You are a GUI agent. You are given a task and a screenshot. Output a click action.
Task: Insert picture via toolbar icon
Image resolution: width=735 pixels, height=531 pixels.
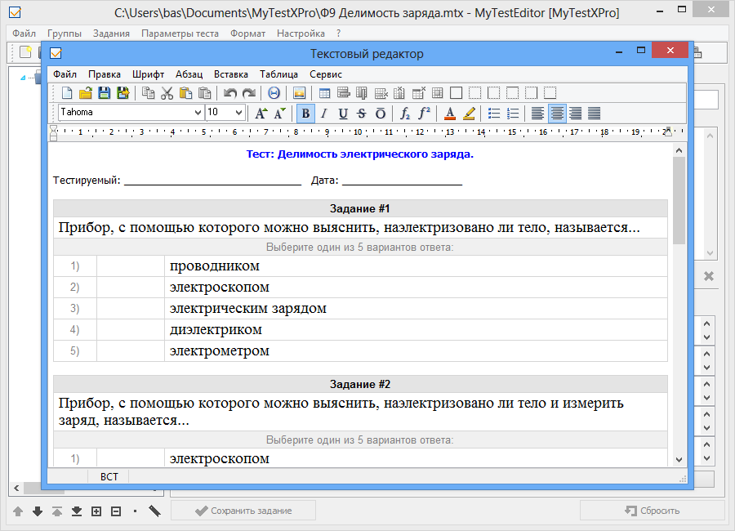tap(299, 93)
